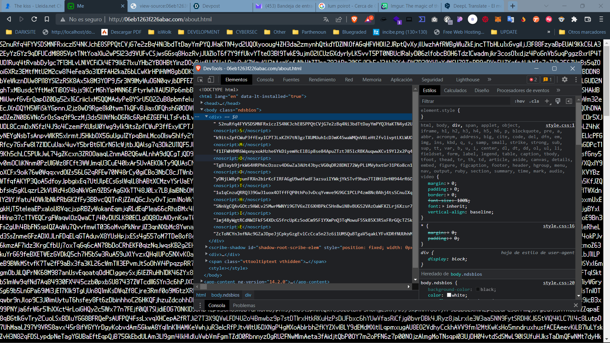
Task: Open Procesadores de eventos tab
Action: click(x=523, y=90)
